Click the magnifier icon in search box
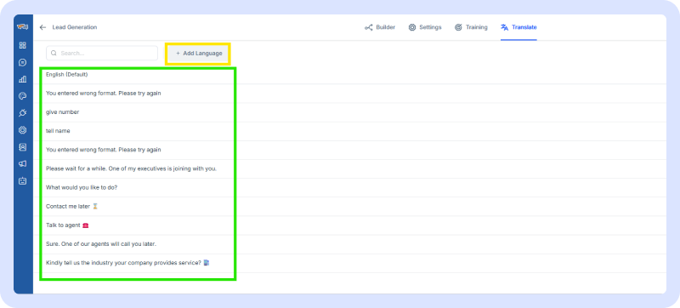The image size is (680, 308). (x=54, y=54)
